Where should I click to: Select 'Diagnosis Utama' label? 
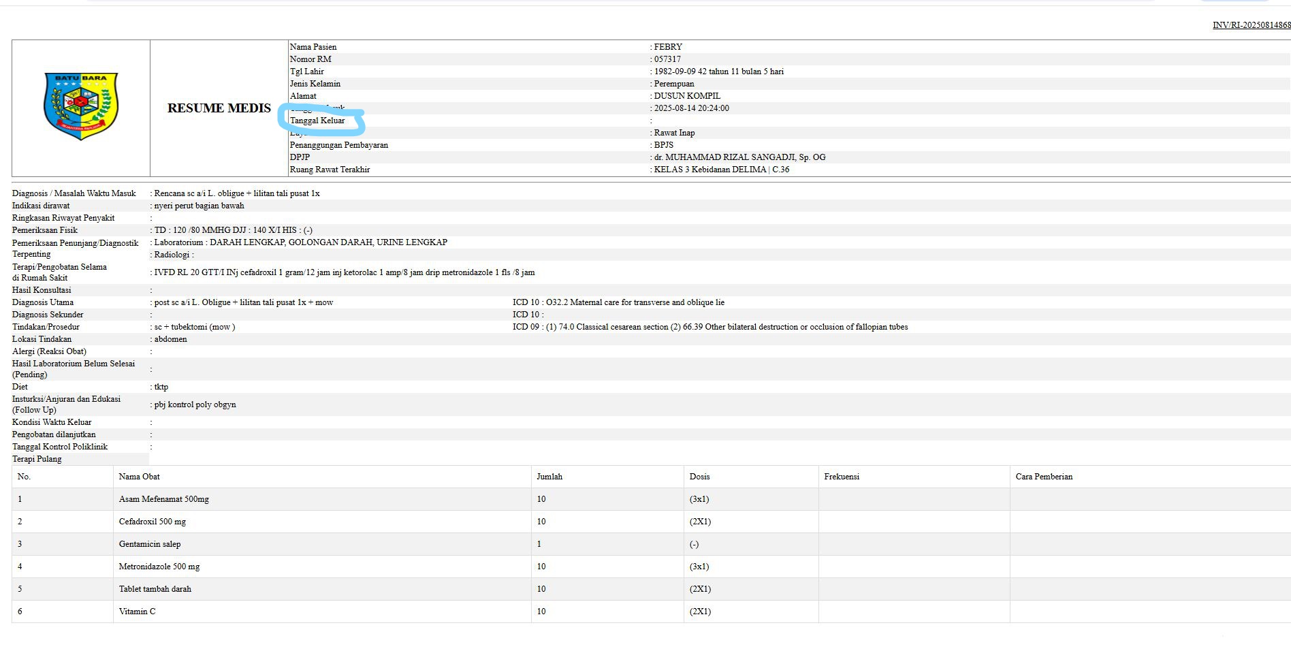pos(43,302)
